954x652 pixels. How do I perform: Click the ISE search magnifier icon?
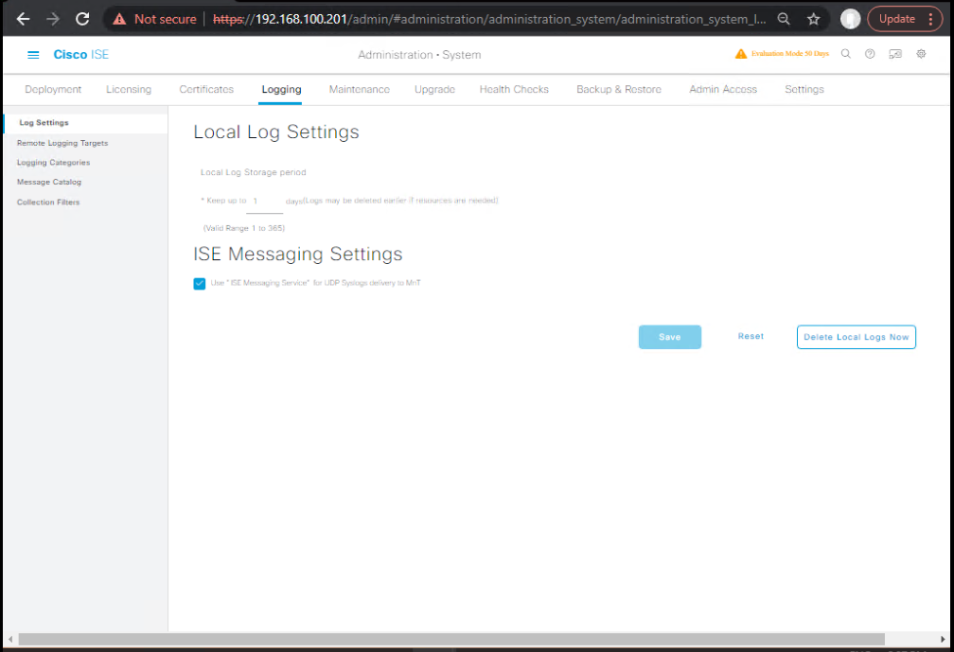click(846, 54)
